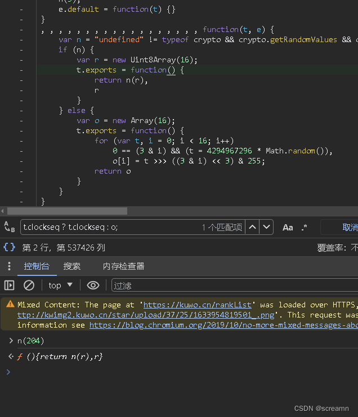Viewport: 358px width, 417px height.
Task: Click the empty console prompt chevron
Action: coord(8,372)
